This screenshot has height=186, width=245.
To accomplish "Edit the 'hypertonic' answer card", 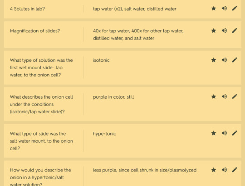I will (x=235, y=133).
